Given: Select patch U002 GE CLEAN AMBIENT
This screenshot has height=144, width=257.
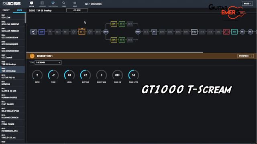Looking at the screenshot, I should (x=12, y=23).
